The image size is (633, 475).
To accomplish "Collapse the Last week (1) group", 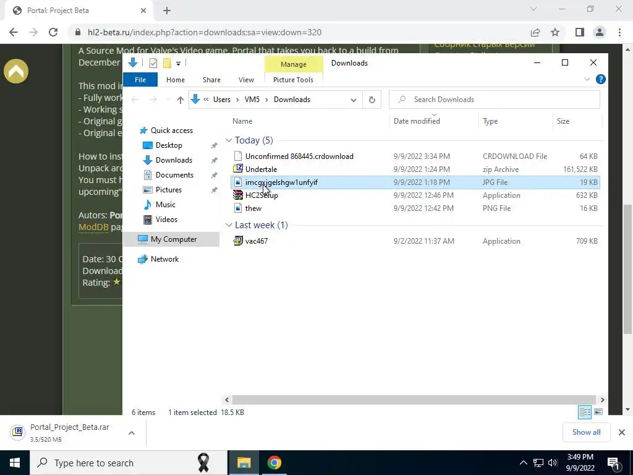I will (x=229, y=225).
